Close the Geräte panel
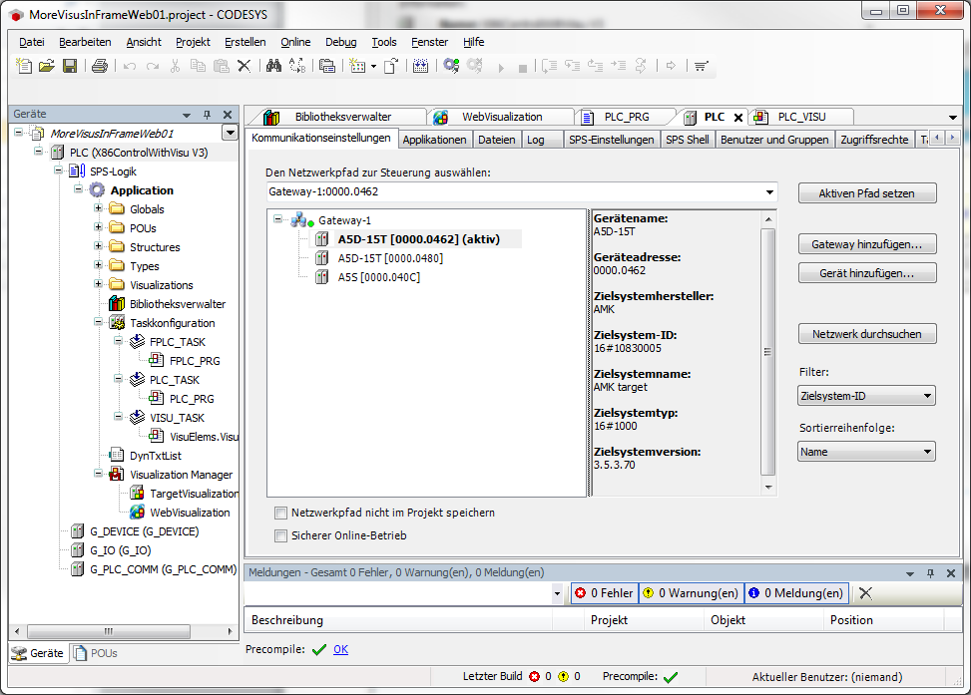 228,115
